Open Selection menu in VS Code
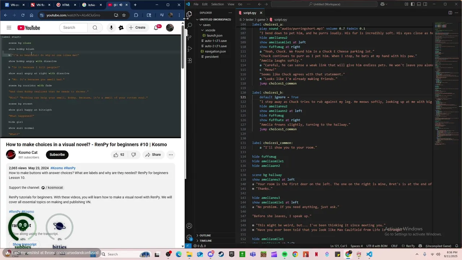The width and height of the screenshot is (462, 260). tap(217, 4)
